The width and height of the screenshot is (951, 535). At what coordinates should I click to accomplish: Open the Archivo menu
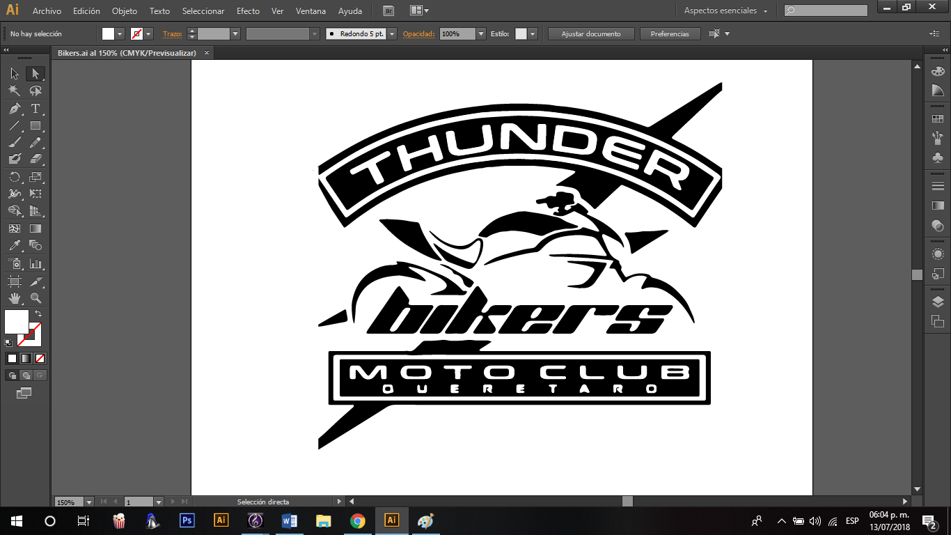point(47,11)
